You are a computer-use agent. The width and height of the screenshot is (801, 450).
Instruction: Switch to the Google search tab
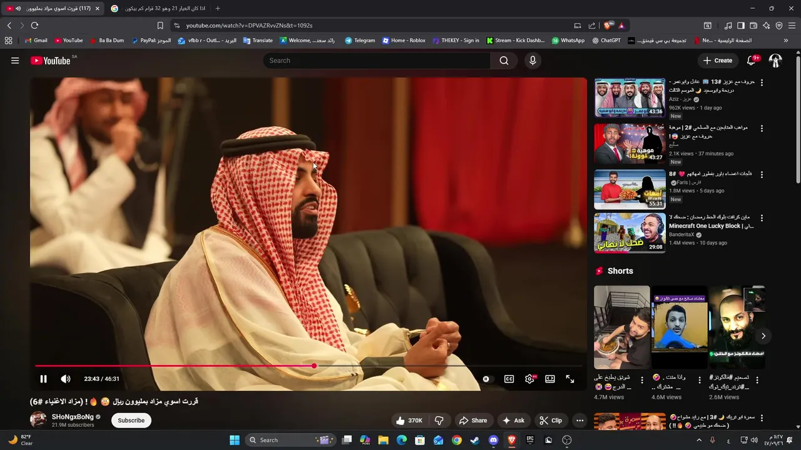[x=158, y=8]
